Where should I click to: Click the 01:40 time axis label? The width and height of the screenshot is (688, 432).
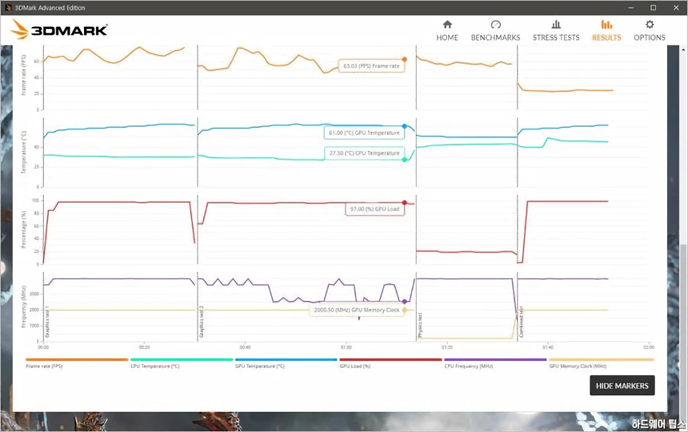pyautogui.click(x=548, y=347)
